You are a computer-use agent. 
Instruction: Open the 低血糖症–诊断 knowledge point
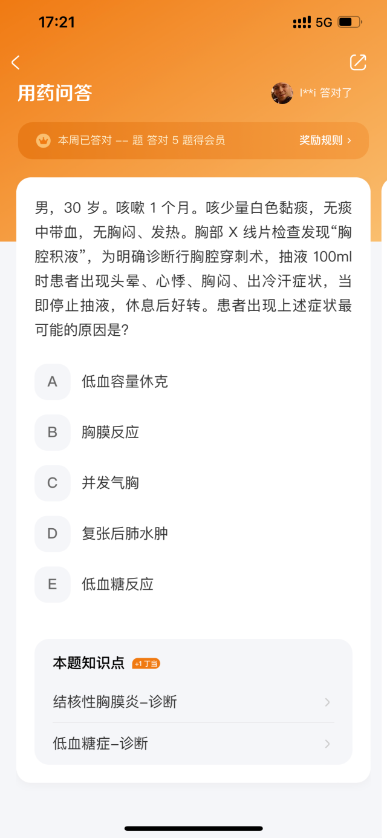point(193,744)
